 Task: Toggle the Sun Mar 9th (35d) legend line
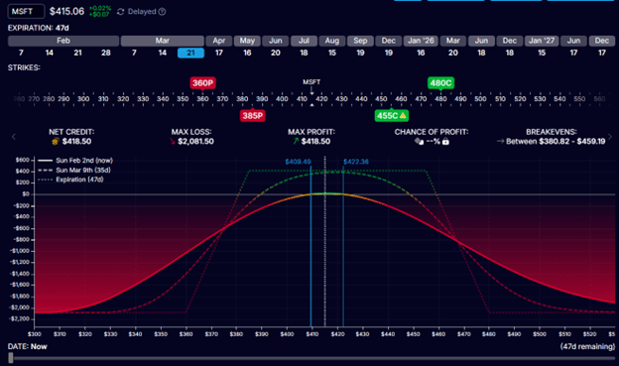(x=74, y=171)
